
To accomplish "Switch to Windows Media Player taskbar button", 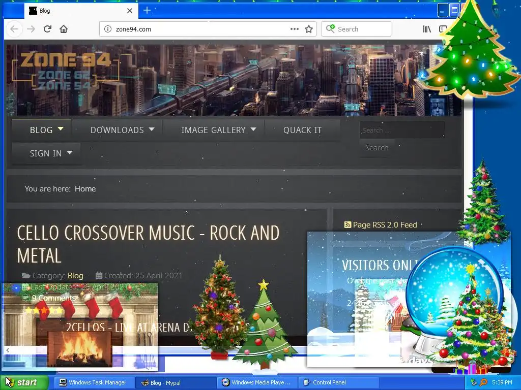I will tap(256, 383).
